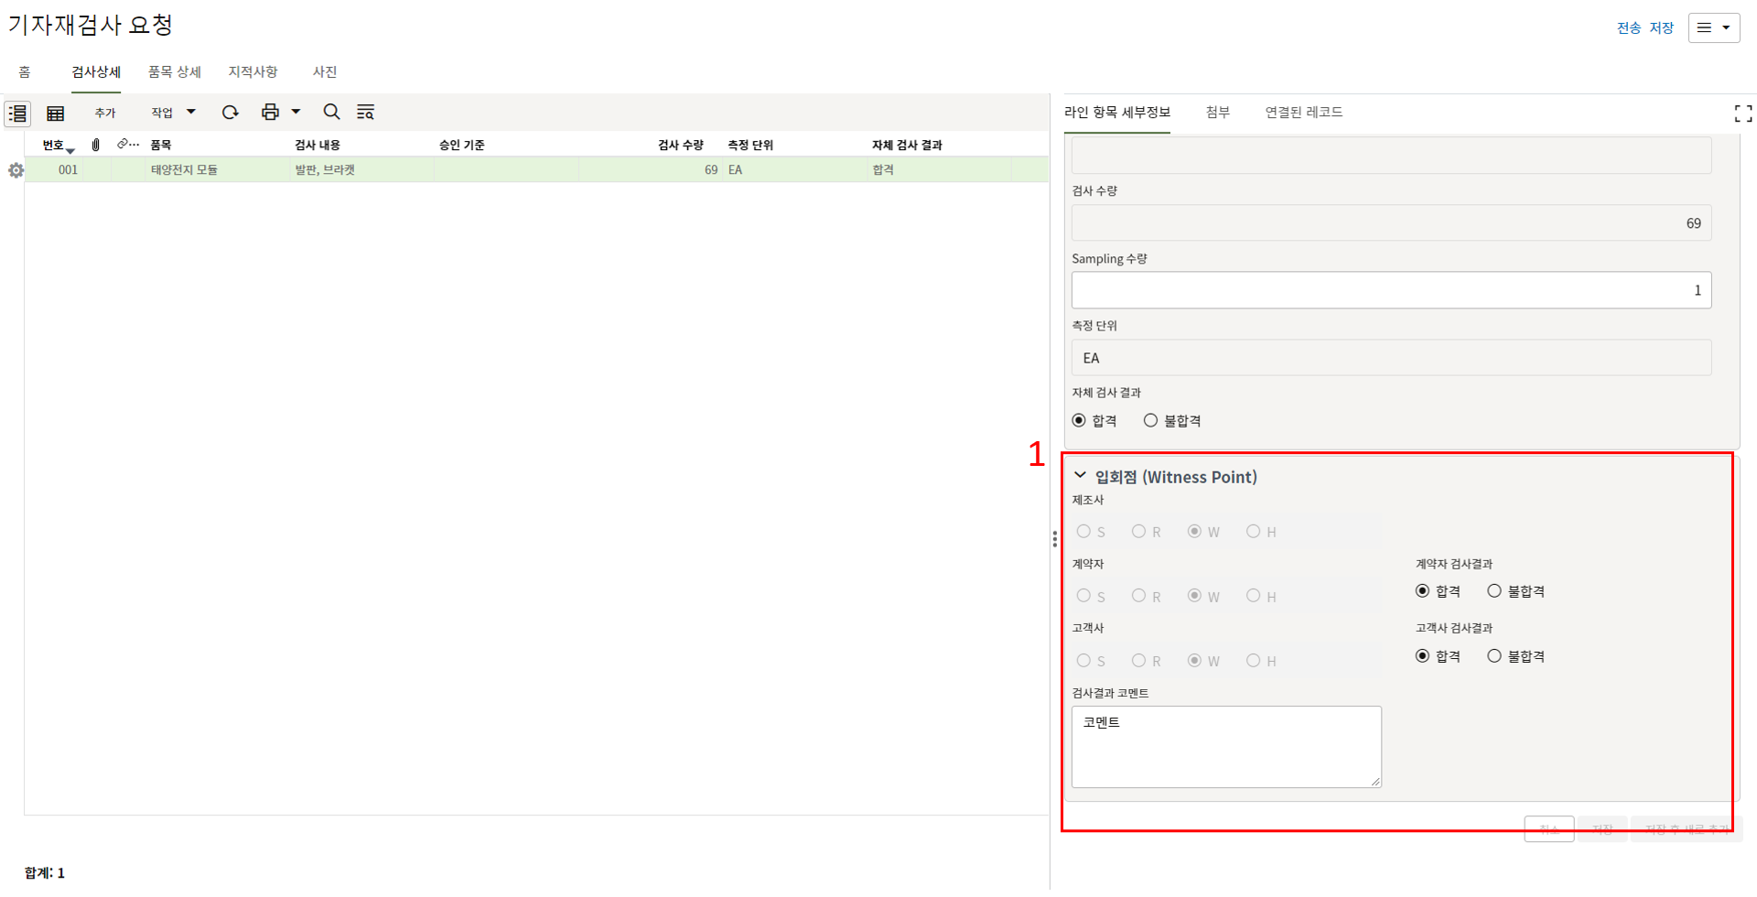This screenshot has width=1757, height=897.
Task: Open the 첨부 tab
Action: 1217,112
